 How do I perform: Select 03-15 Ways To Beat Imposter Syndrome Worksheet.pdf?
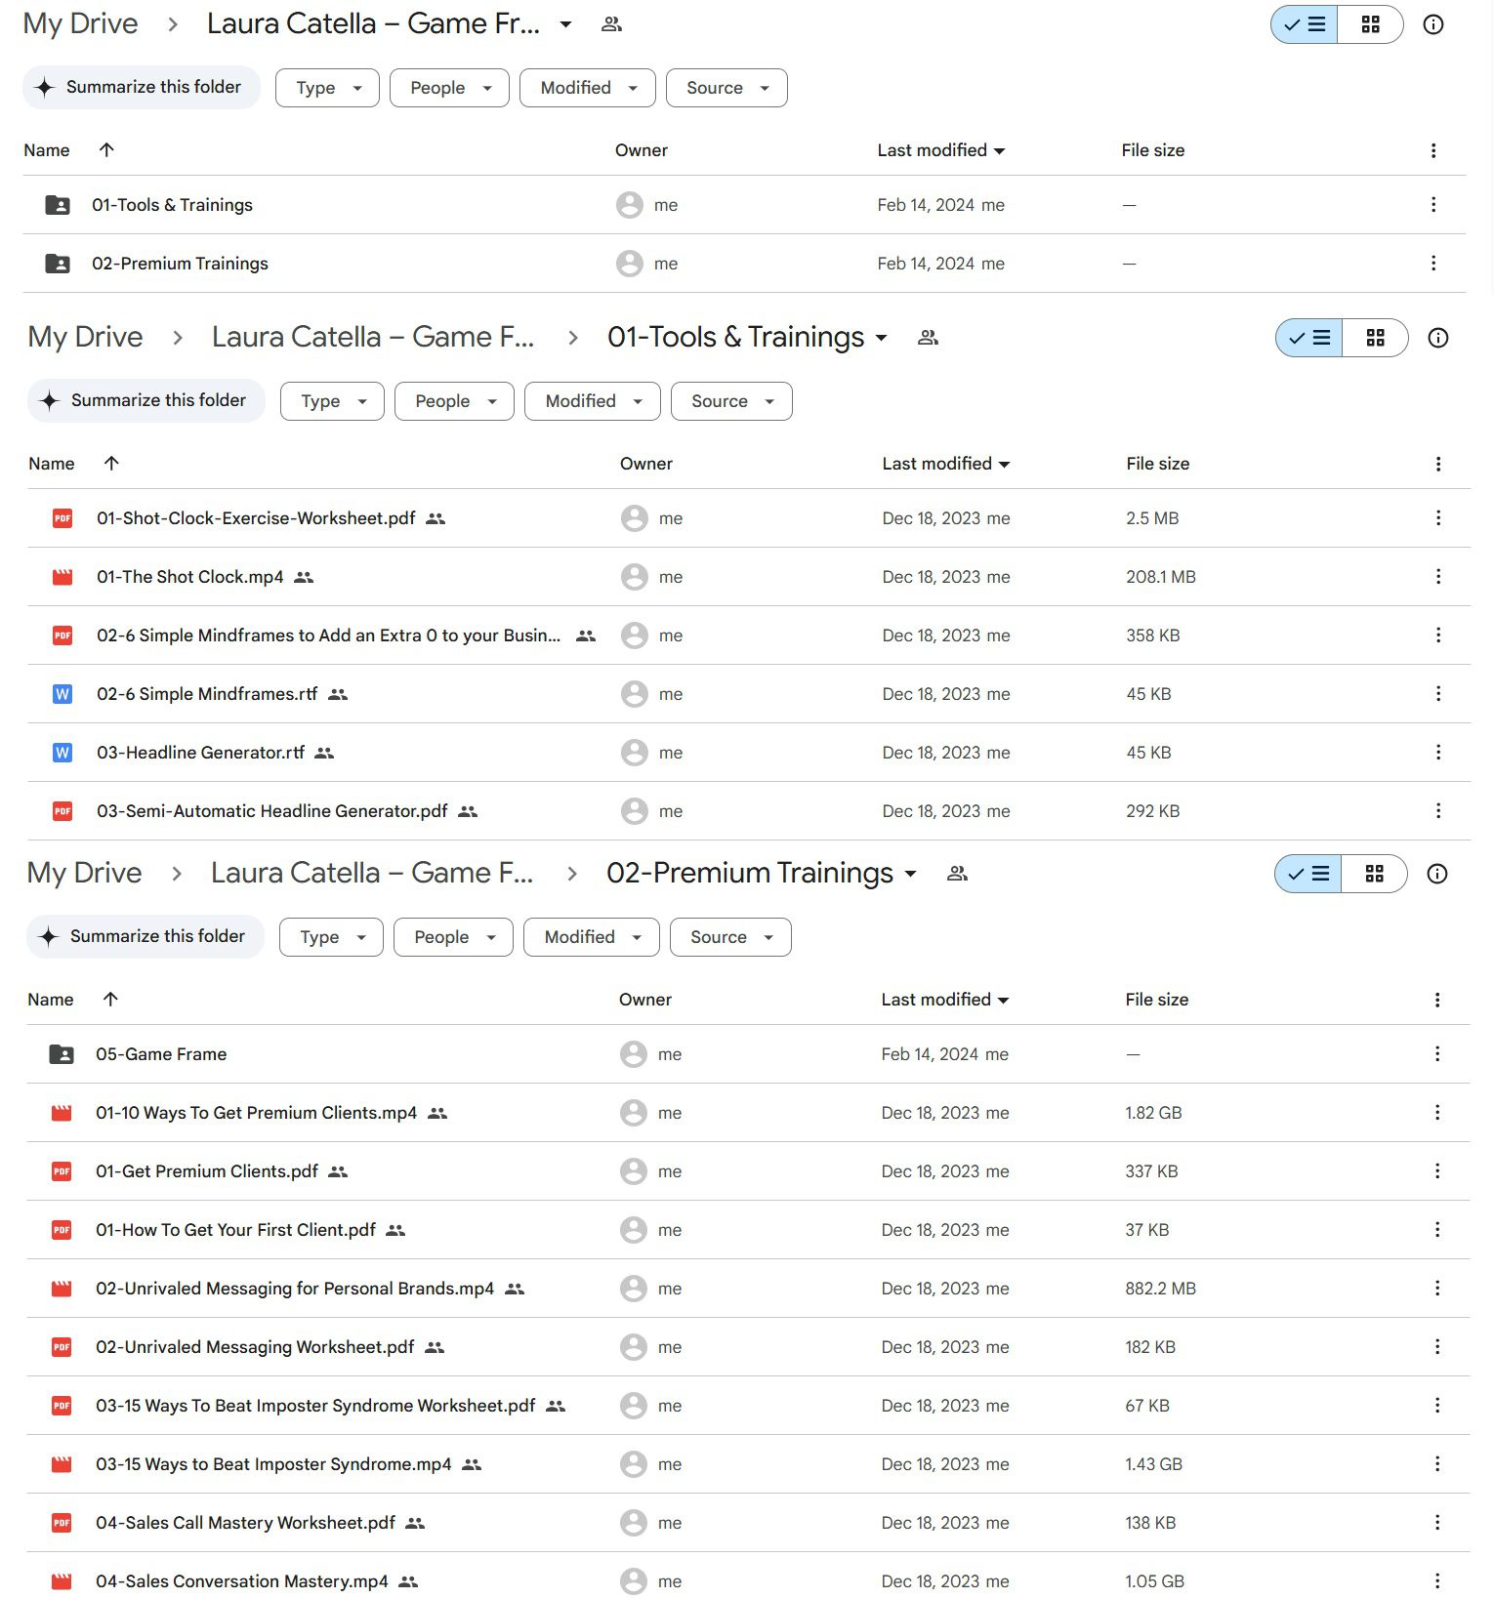pos(748,1406)
